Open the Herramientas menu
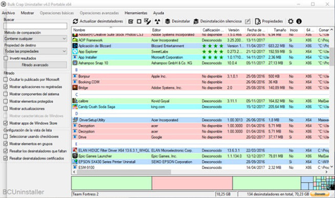 click(136, 13)
